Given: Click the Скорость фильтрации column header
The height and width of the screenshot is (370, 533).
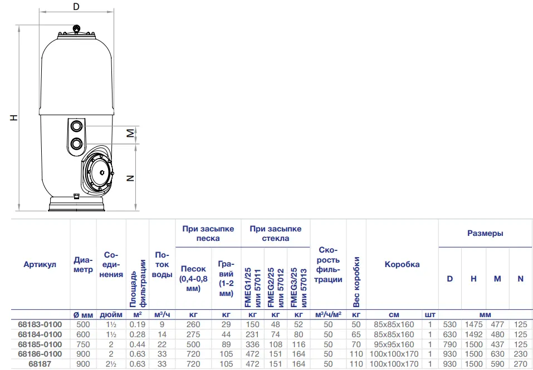Looking at the screenshot, I should pos(328,265).
